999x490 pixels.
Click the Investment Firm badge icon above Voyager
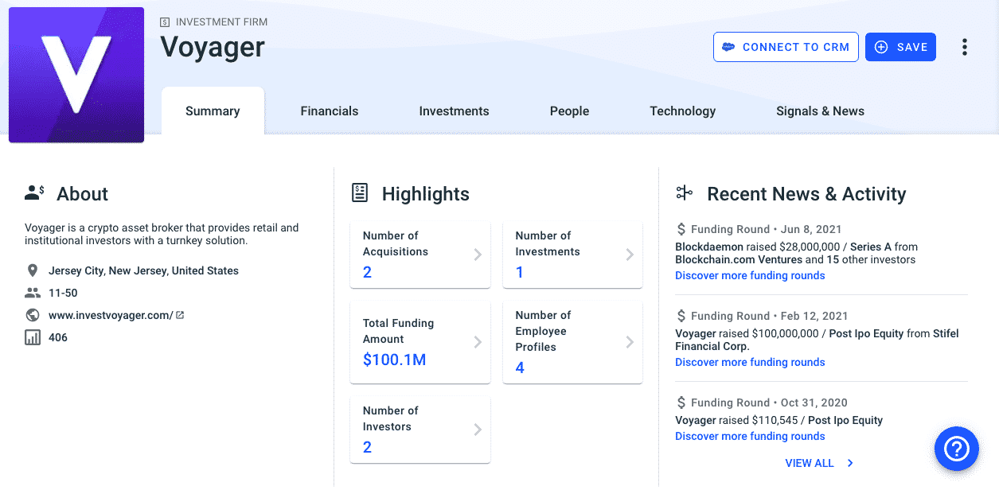click(165, 21)
